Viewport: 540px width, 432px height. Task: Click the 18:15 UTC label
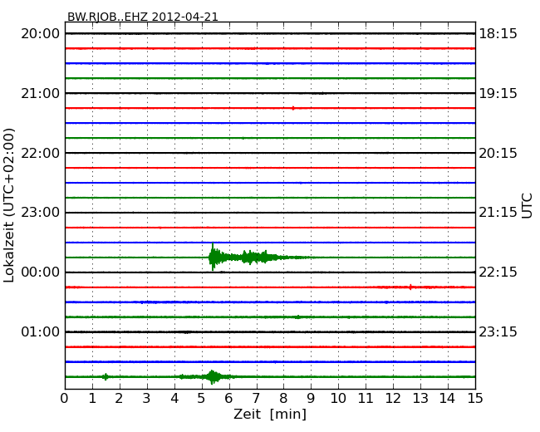(498, 34)
